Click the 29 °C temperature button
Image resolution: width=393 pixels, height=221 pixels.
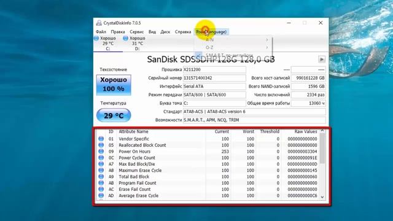click(x=114, y=115)
